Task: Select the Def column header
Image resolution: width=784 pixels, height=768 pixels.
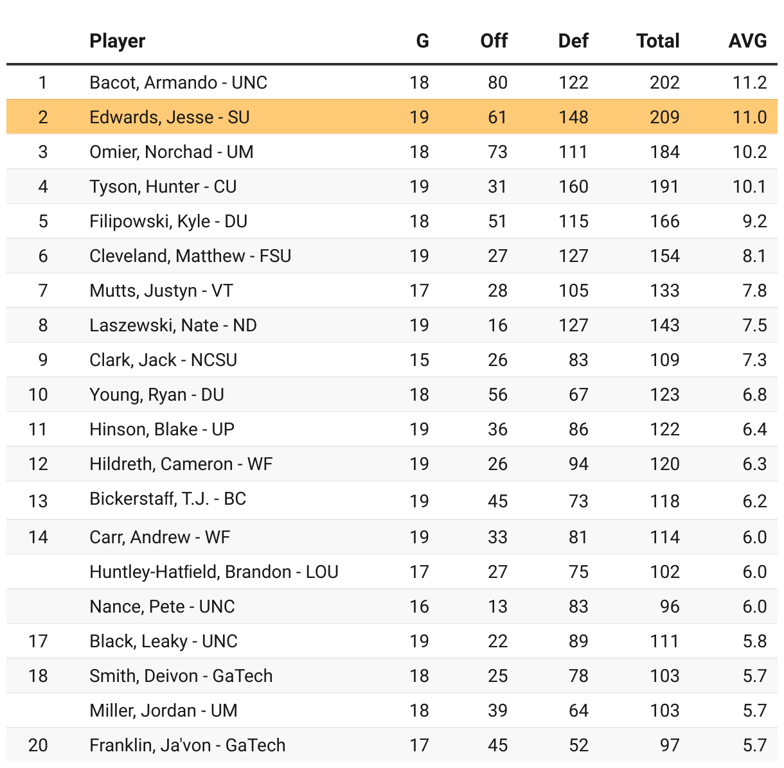Action: 573,41
